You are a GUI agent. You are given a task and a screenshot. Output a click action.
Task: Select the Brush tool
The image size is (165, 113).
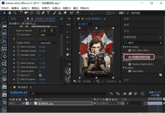[55, 13]
